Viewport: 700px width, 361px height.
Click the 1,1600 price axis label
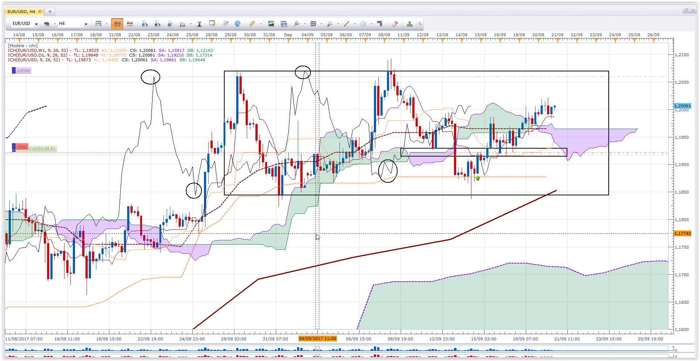[682, 329]
